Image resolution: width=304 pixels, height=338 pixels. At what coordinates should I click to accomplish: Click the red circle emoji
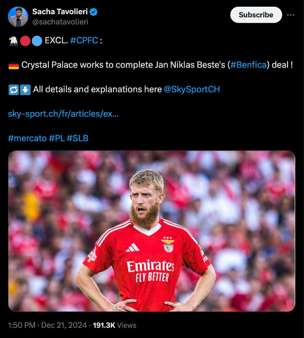click(x=25, y=41)
